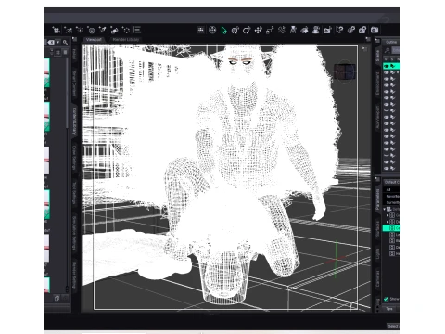Toggle the selectable arrow on the highlighted Scene row

pos(392,66)
